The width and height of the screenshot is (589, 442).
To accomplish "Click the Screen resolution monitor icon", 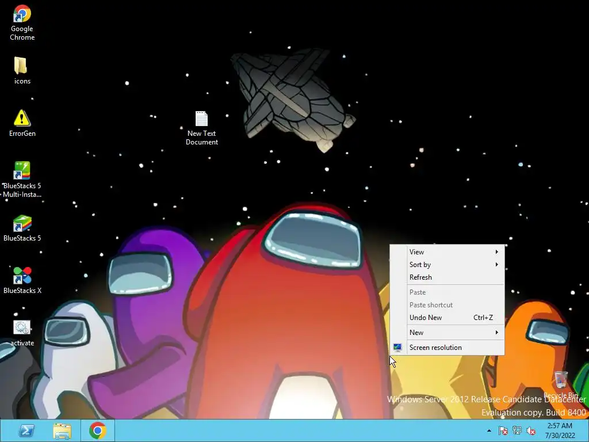I will pos(397,348).
